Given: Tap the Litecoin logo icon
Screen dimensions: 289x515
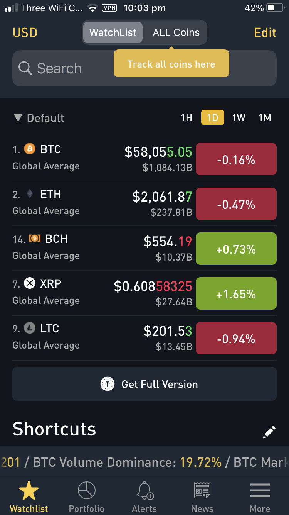Looking at the screenshot, I should click(x=30, y=328).
